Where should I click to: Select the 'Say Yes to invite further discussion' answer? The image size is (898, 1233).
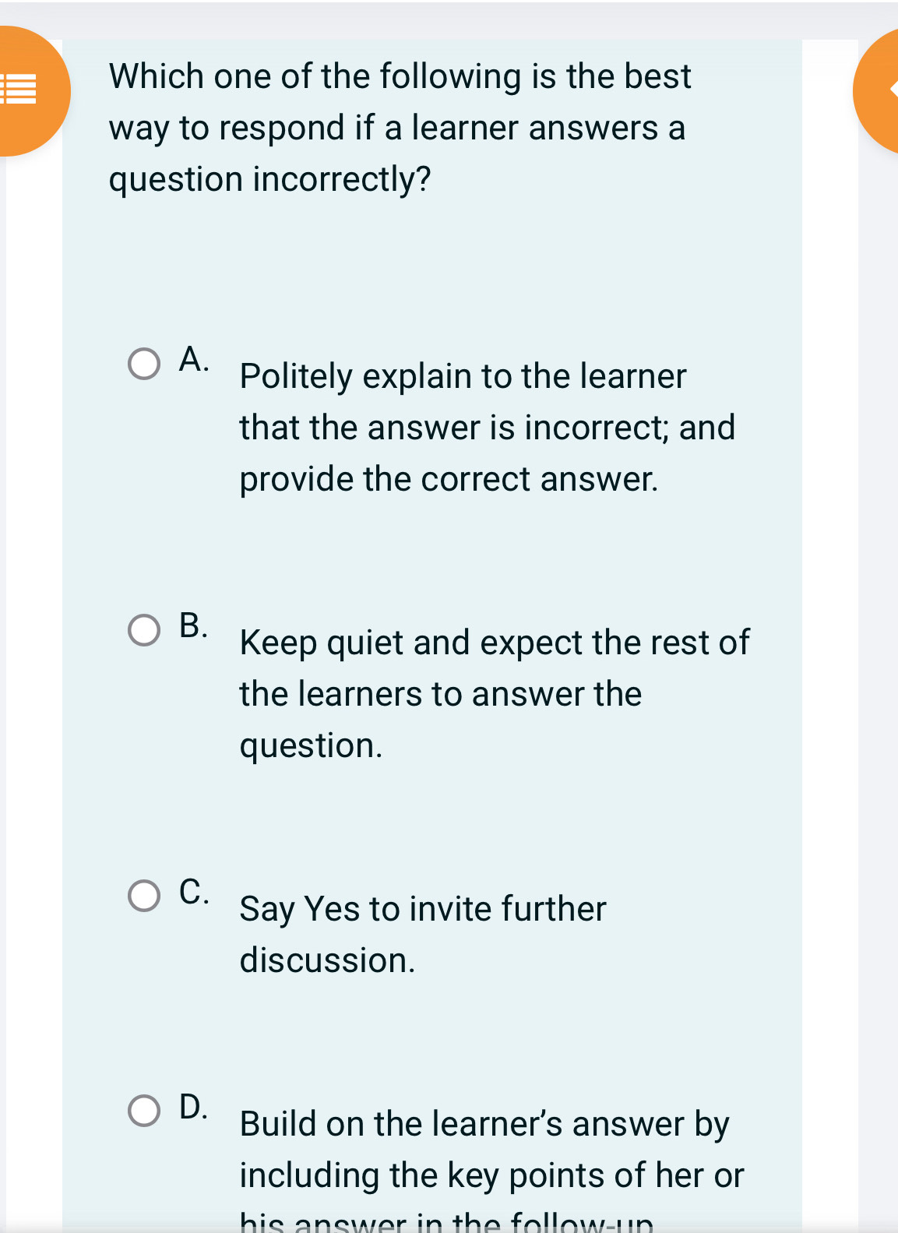click(x=423, y=933)
